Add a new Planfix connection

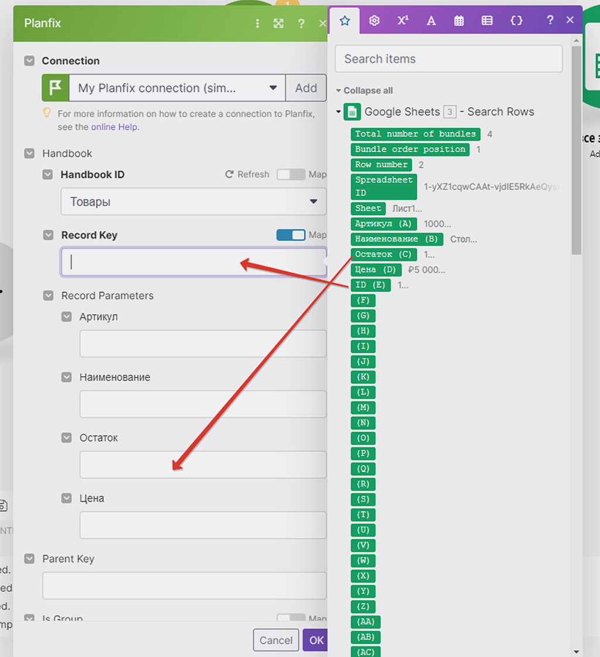pyautogui.click(x=306, y=88)
